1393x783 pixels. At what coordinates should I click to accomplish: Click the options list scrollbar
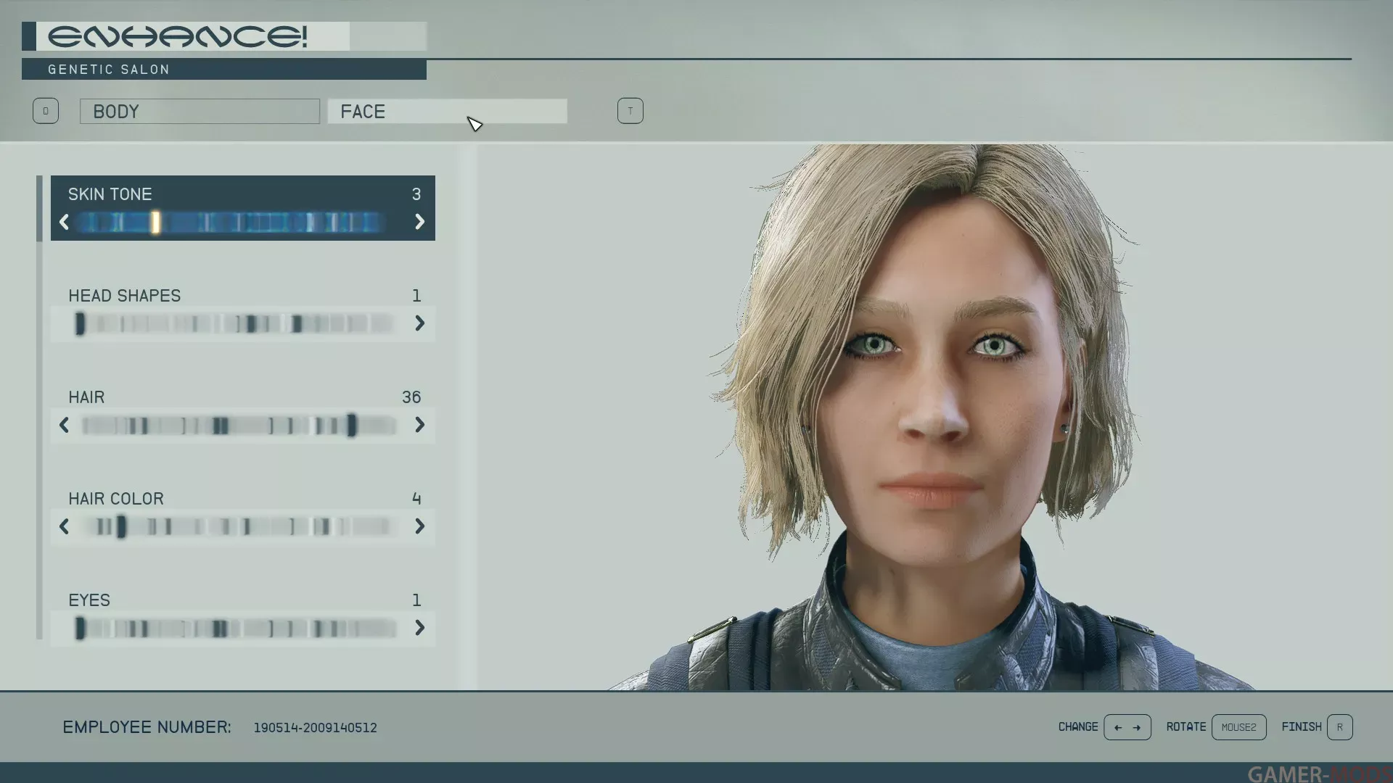click(x=39, y=209)
